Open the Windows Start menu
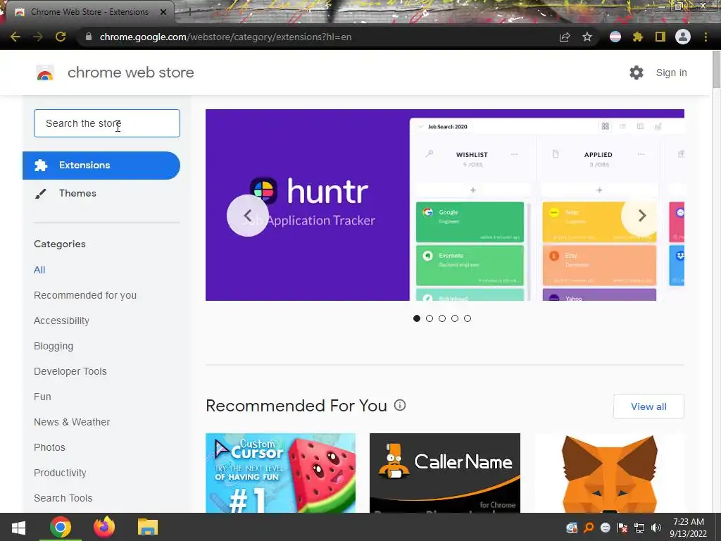 click(18, 527)
